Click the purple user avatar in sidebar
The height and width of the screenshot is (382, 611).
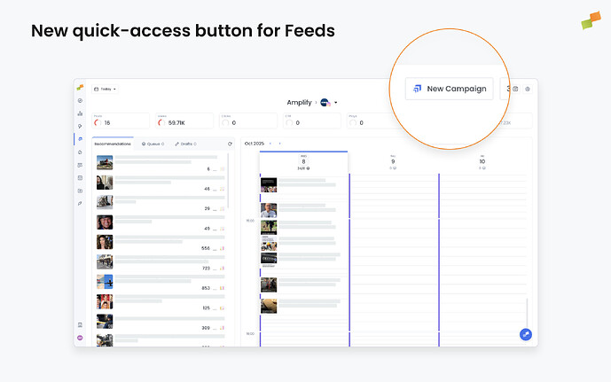pyautogui.click(x=80, y=339)
